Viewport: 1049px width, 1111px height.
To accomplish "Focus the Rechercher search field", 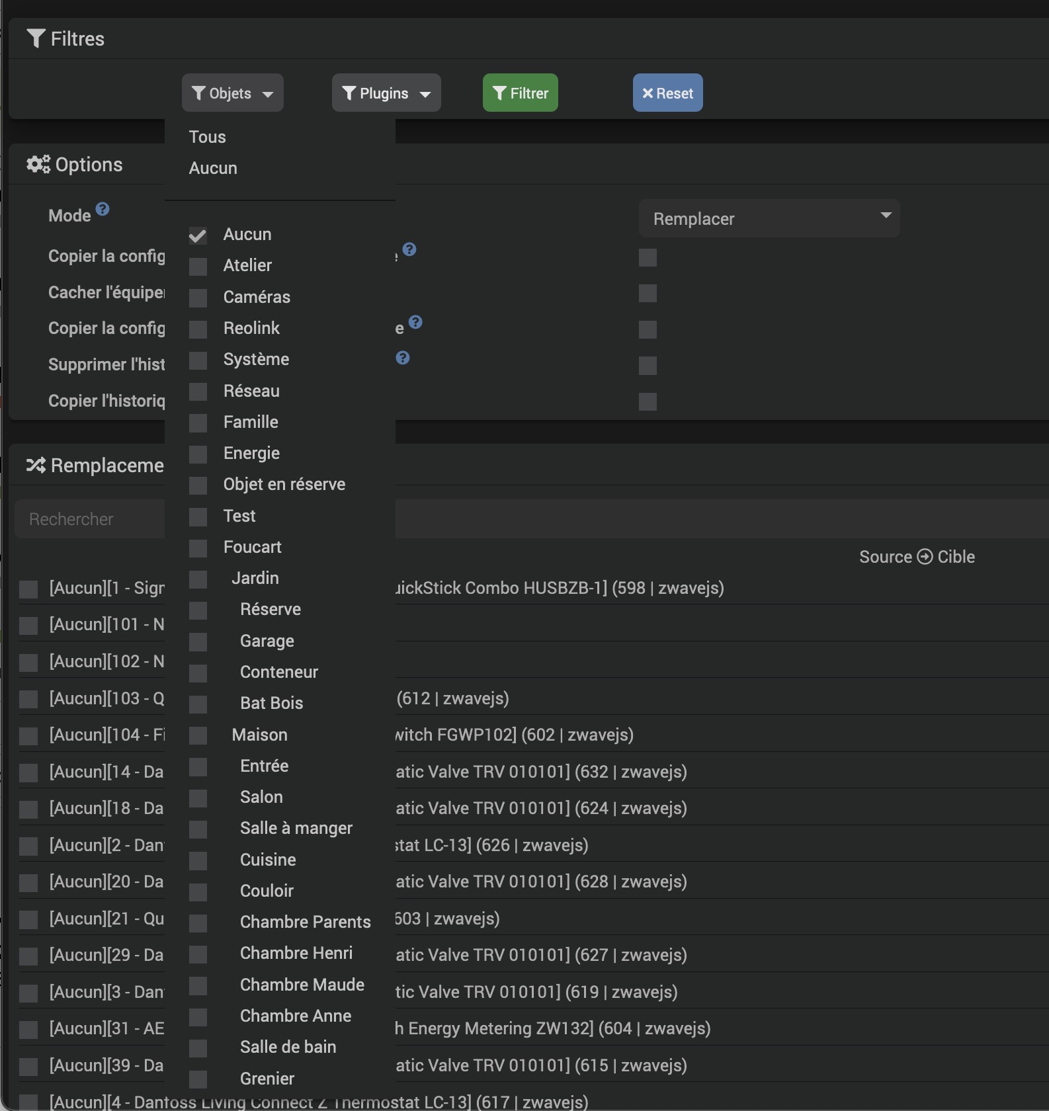I will 89,519.
